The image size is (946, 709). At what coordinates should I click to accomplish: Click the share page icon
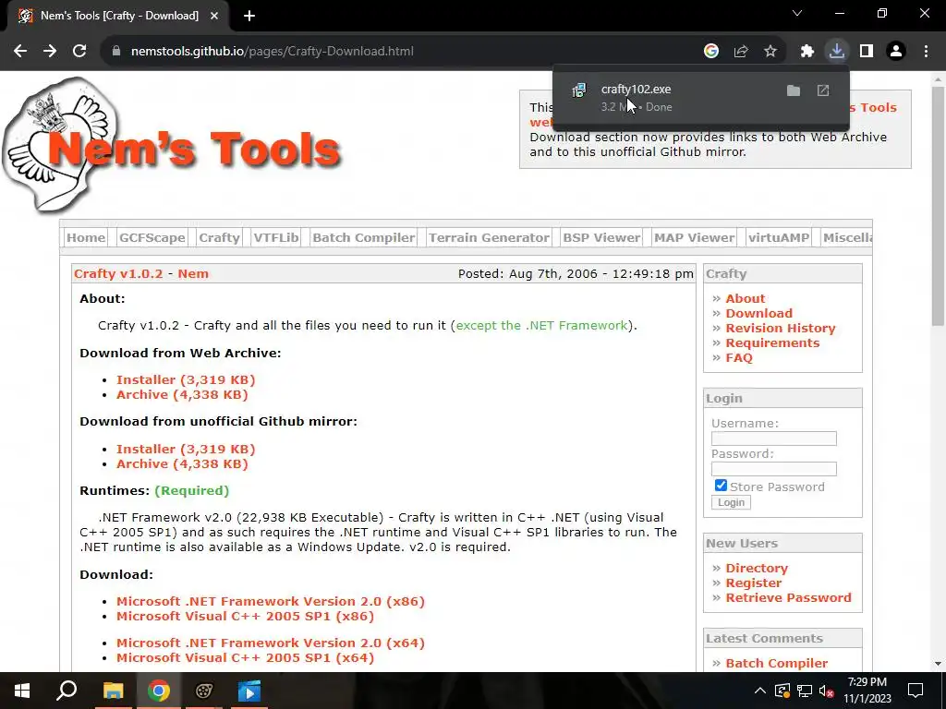coord(741,52)
